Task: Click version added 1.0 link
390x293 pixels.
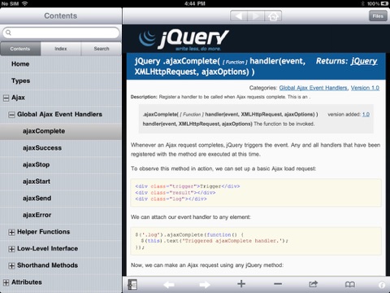Action: (366, 115)
